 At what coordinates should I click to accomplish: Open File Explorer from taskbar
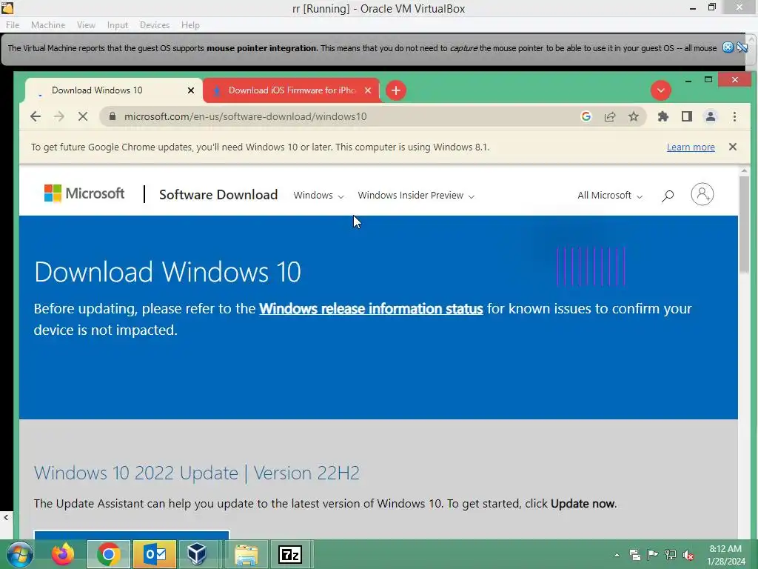click(x=246, y=554)
